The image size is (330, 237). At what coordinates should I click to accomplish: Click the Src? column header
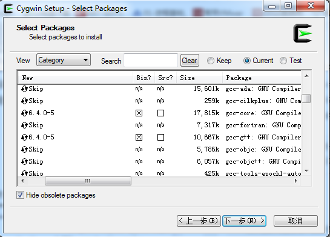coord(166,78)
